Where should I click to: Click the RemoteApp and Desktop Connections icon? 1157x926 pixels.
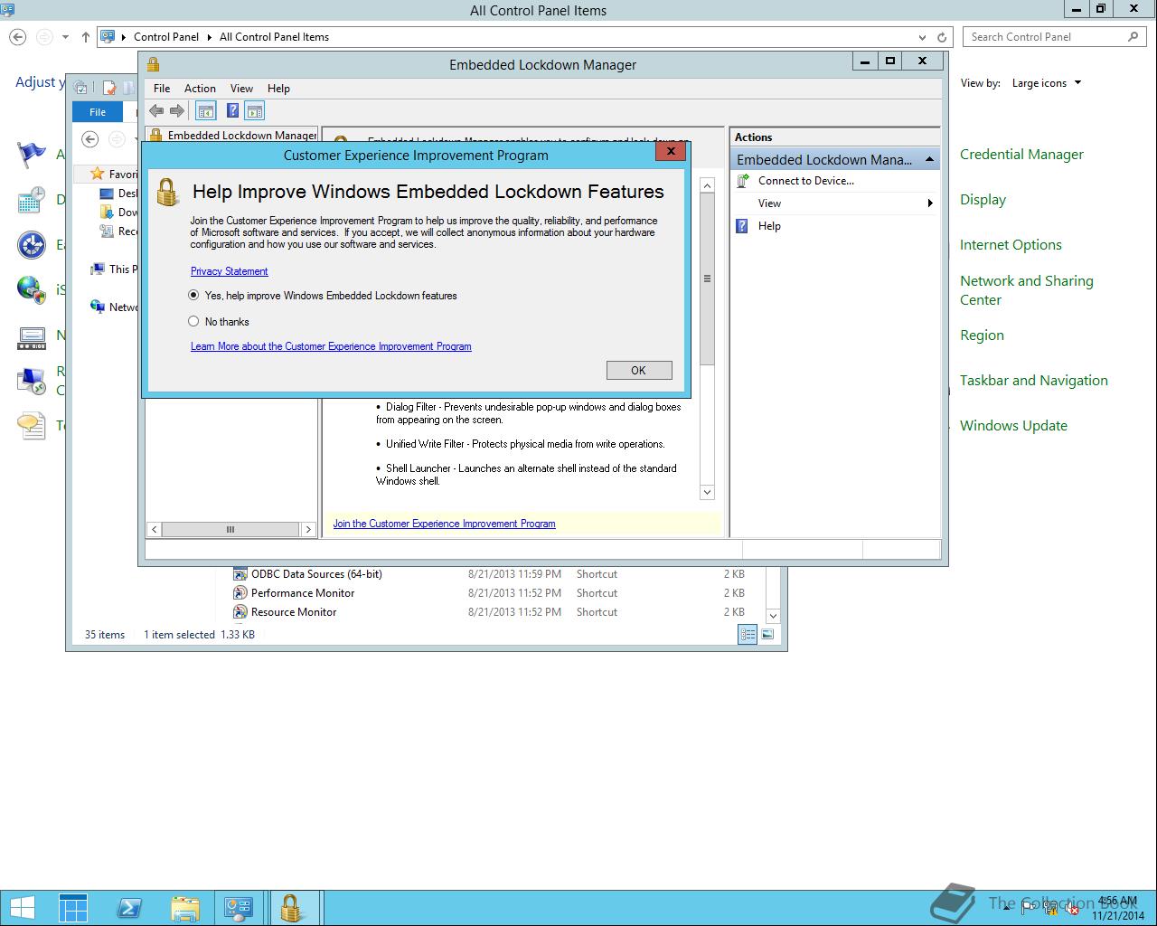pyautogui.click(x=32, y=381)
